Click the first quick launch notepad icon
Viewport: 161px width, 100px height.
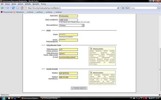(x=9, y=98)
